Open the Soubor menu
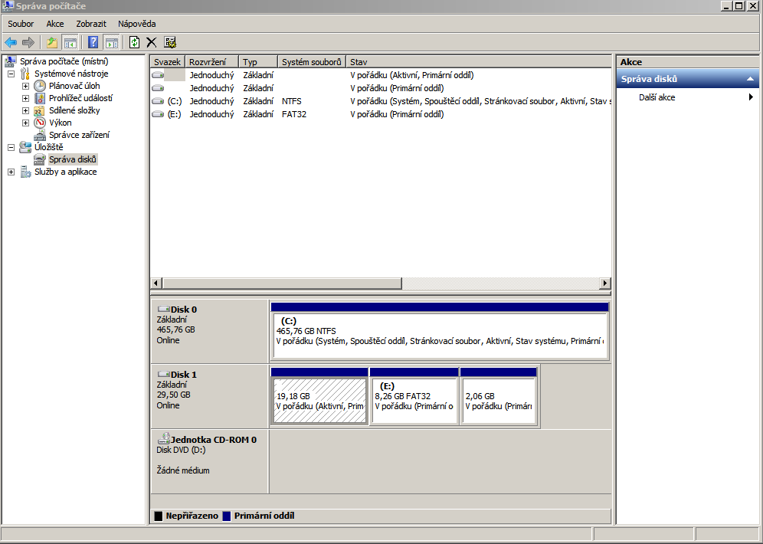Viewport: 763px width, 544px height. pyautogui.click(x=21, y=24)
